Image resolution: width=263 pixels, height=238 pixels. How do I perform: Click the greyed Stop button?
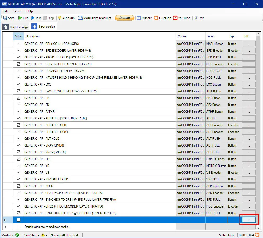click(48, 18)
